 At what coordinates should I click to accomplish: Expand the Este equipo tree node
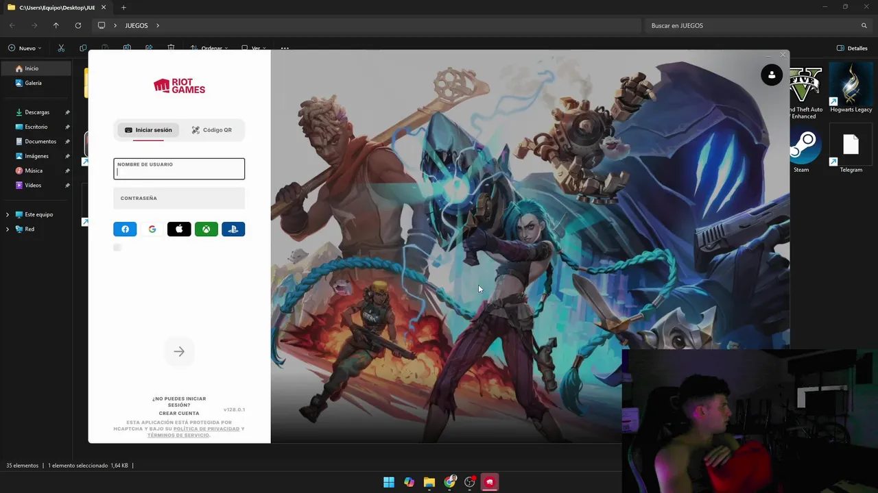pos(8,214)
